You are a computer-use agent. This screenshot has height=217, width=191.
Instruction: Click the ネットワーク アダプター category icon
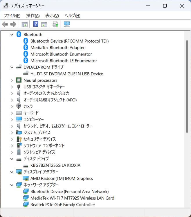click(x=19, y=185)
